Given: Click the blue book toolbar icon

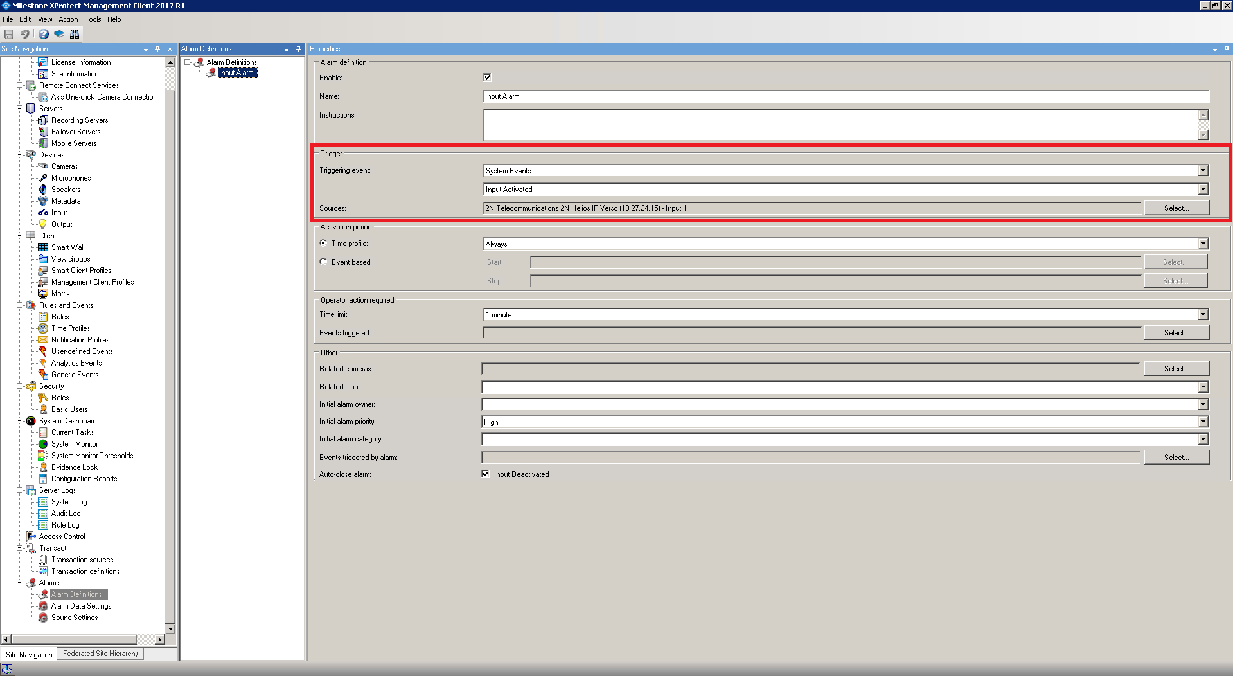Looking at the screenshot, I should (59, 34).
